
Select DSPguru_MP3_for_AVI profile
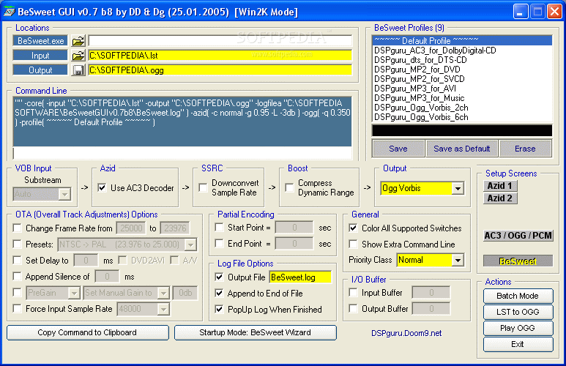pos(462,89)
